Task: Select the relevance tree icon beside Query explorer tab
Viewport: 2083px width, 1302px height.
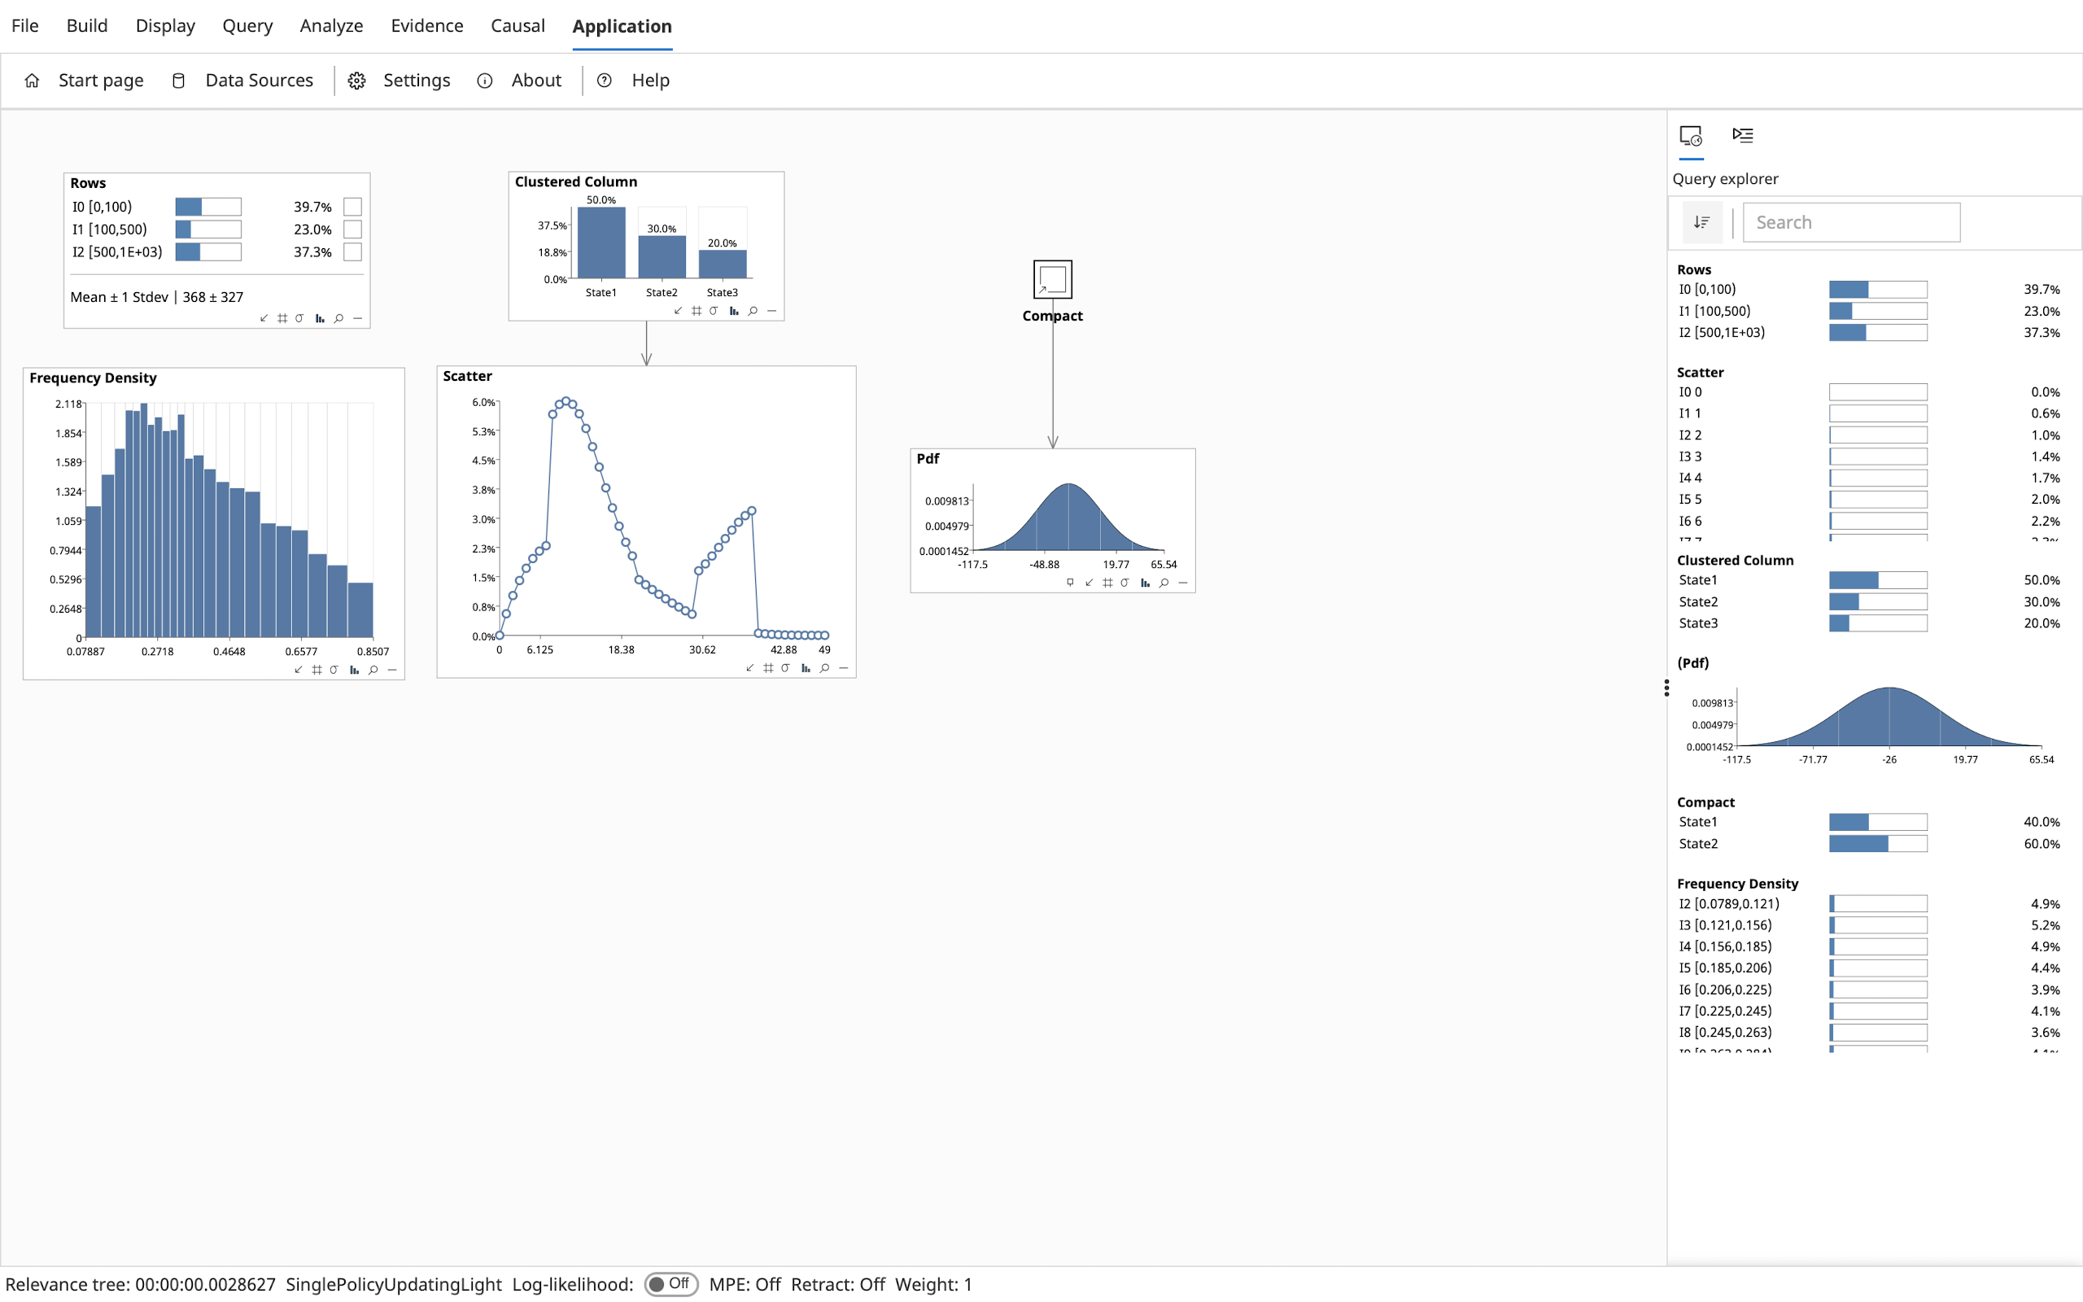Action: (x=1743, y=135)
